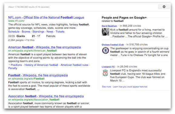Click the Chelsea Football Club crest logo
The height and width of the screenshot is (114, 175).
click(105, 51)
